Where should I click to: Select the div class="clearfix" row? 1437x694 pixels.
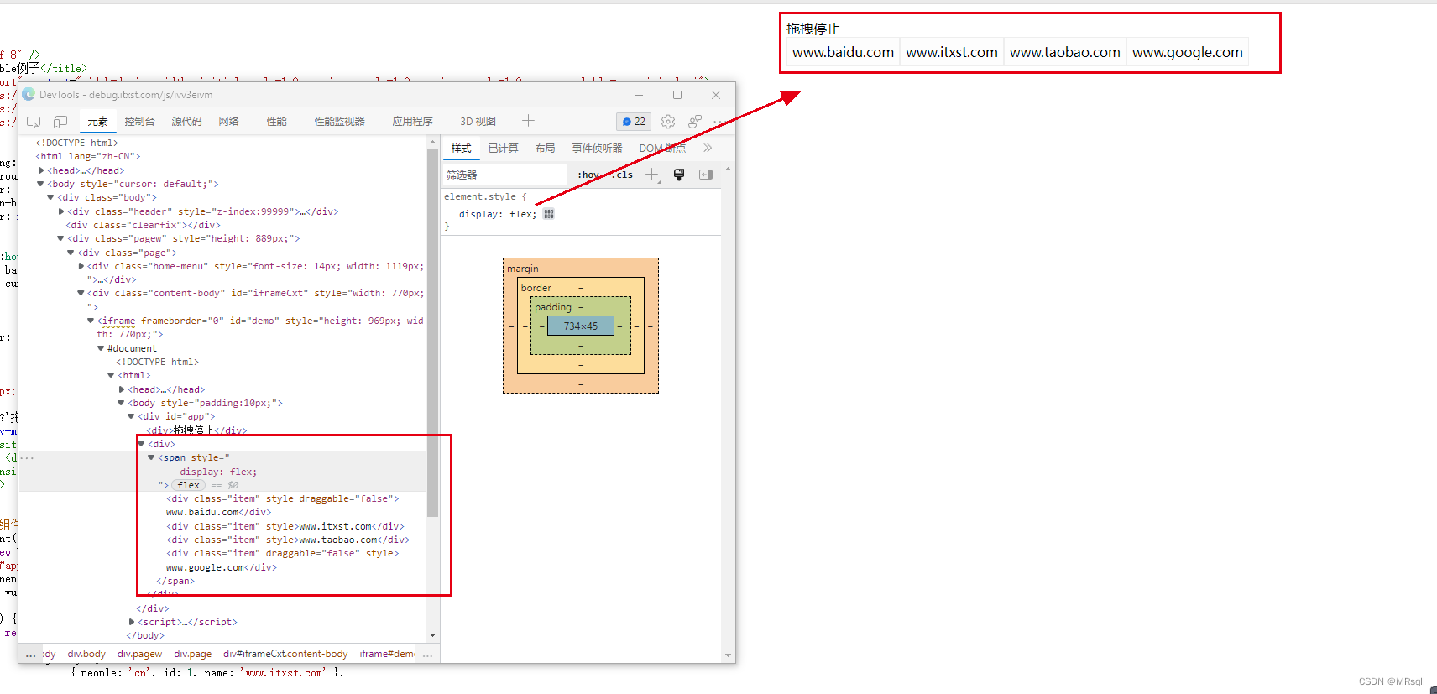pyautogui.click(x=143, y=225)
